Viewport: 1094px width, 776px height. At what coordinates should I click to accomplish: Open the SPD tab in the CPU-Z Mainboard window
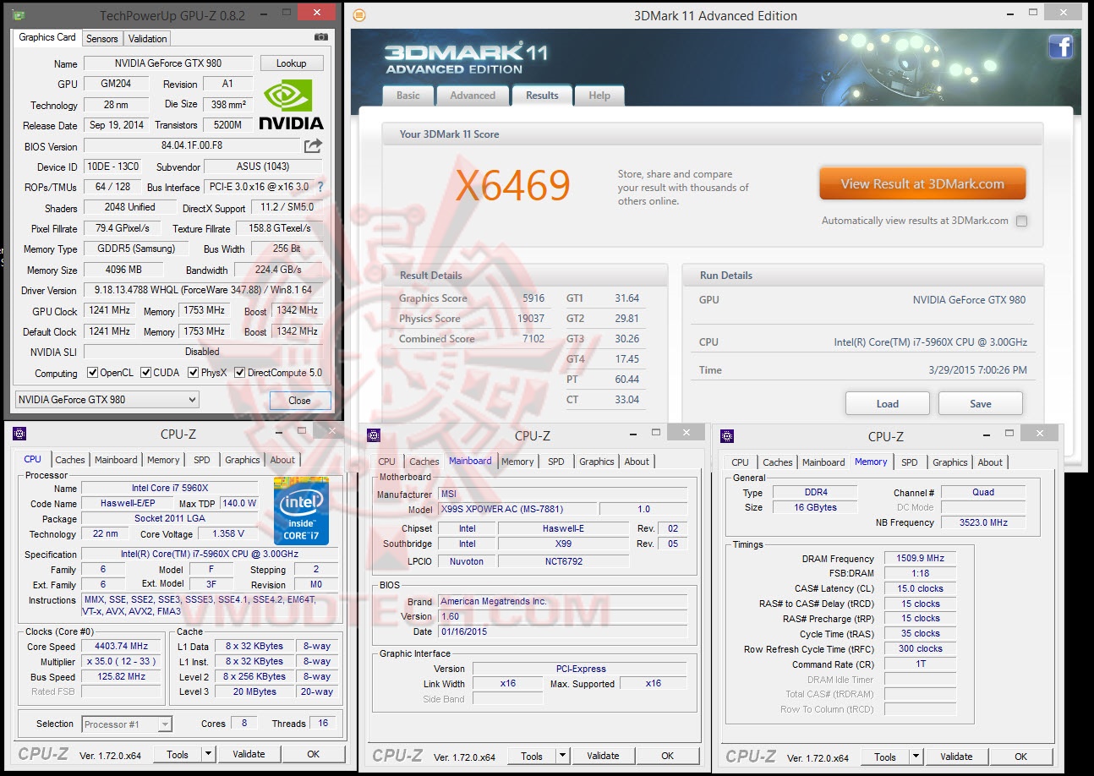tap(555, 462)
